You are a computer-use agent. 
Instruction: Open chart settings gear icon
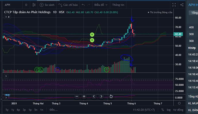pyautogui.click(x=179, y=103)
